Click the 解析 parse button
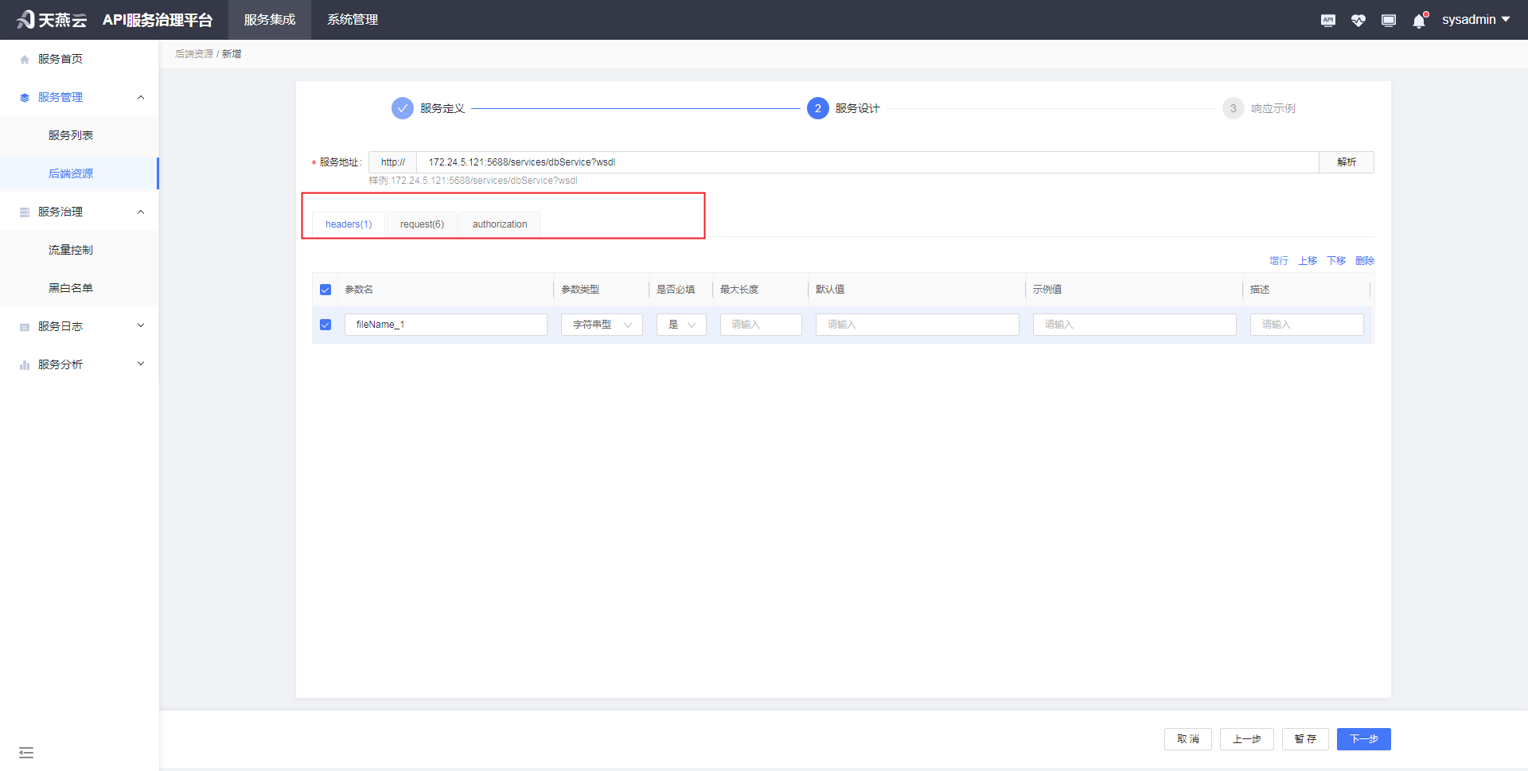 coord(1347,162)
